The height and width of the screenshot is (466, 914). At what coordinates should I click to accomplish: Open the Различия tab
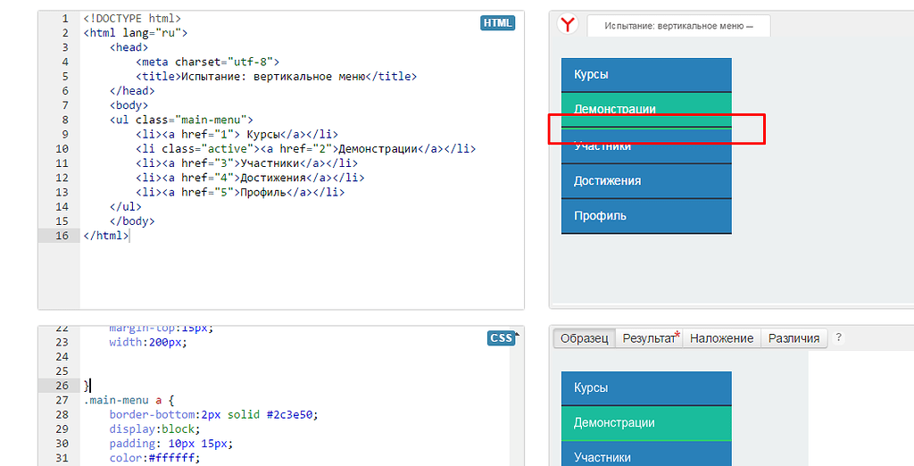point(794,338)
